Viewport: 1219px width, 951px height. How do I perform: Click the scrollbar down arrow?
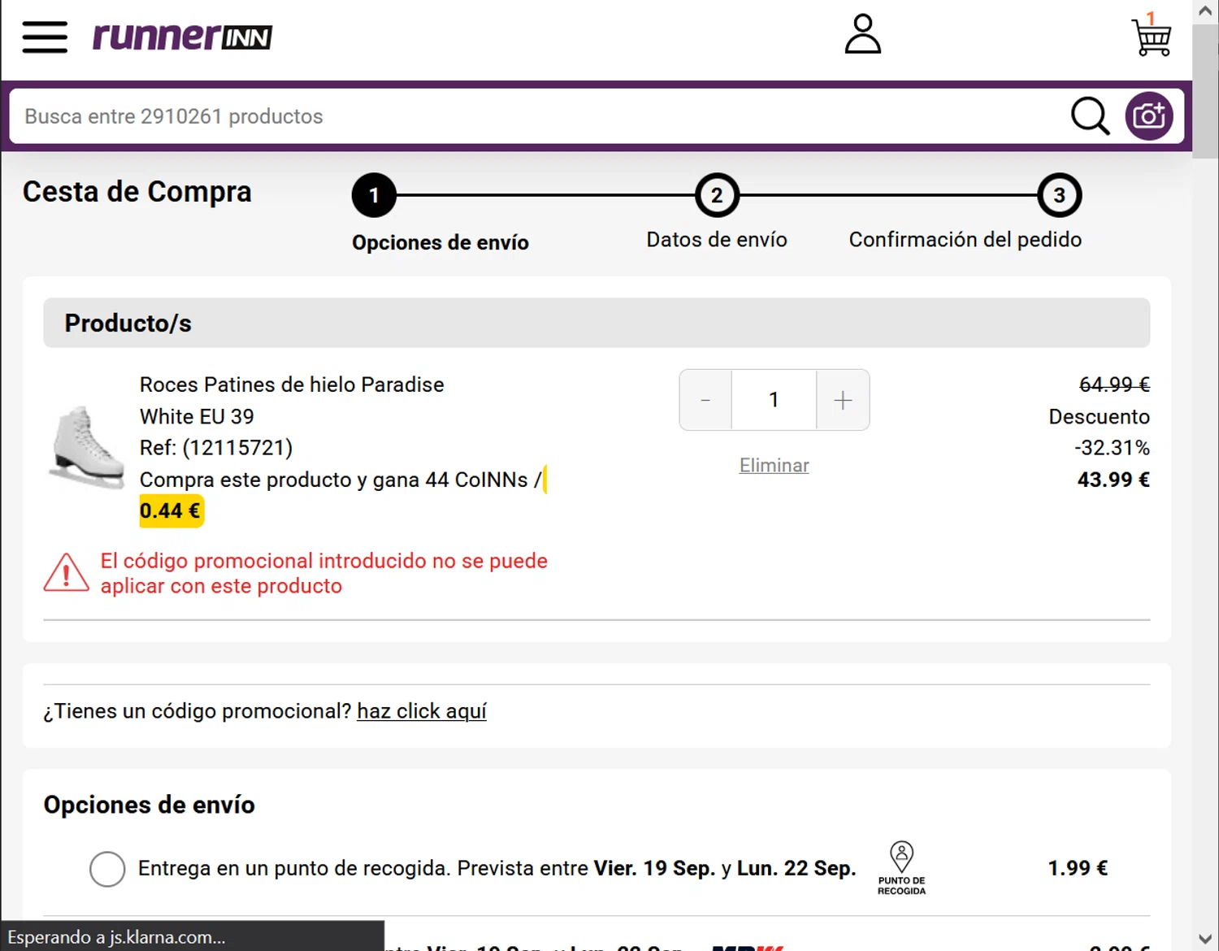point(1205,938)
